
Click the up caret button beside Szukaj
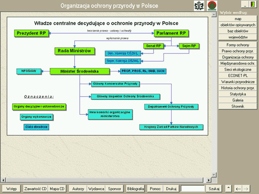pos(228,188)
